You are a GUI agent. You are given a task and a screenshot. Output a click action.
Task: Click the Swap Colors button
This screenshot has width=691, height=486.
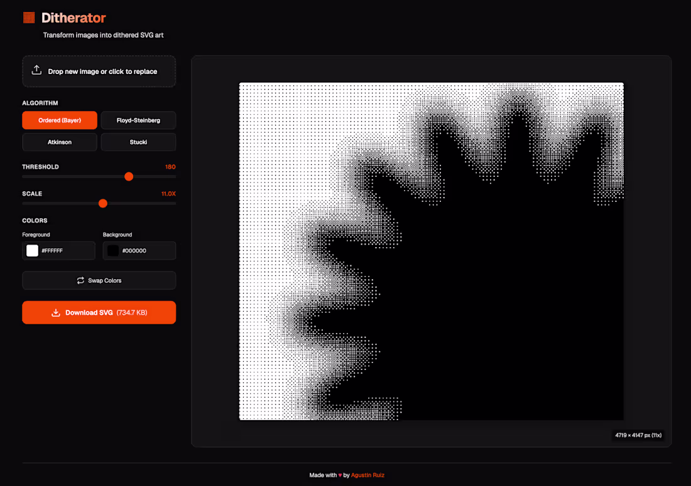99,280
